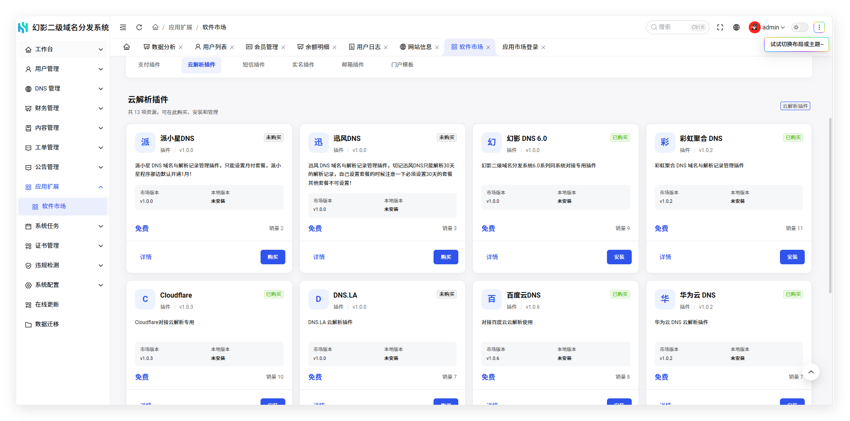Switch to the 实名插件 category tab
850x421 pixels.
pyautogui.click(x=303, y=65)
